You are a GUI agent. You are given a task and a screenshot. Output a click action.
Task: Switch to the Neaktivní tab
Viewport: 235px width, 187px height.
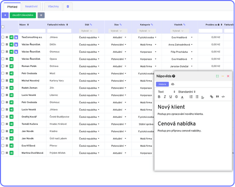[31, 7]
